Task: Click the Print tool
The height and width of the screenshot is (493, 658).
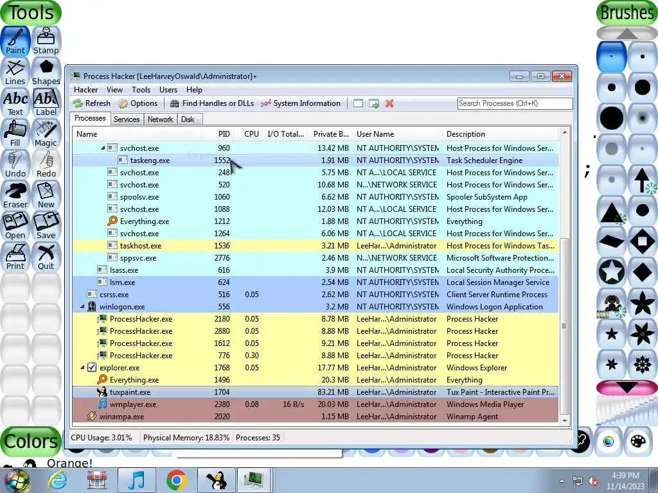Action: point(15,257)
